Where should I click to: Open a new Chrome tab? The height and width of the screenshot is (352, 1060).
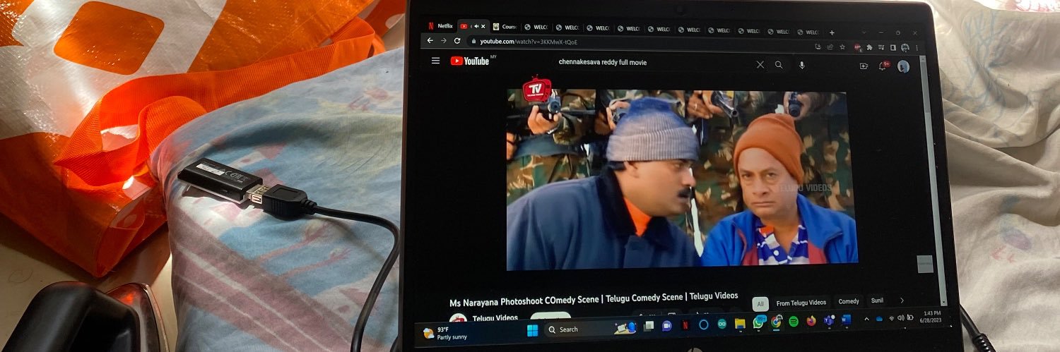tap(832, 32)
